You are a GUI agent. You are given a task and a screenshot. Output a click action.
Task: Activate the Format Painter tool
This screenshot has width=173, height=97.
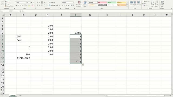9,6
